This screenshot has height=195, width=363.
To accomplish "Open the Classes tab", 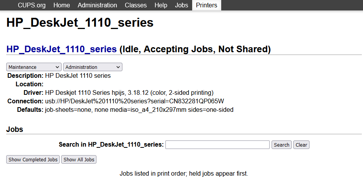I will pyautogui.click(x=136, y=5).
